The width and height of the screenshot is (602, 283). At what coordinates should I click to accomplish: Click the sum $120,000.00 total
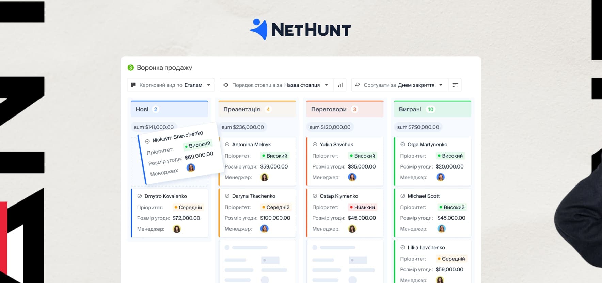pos(330,127)
